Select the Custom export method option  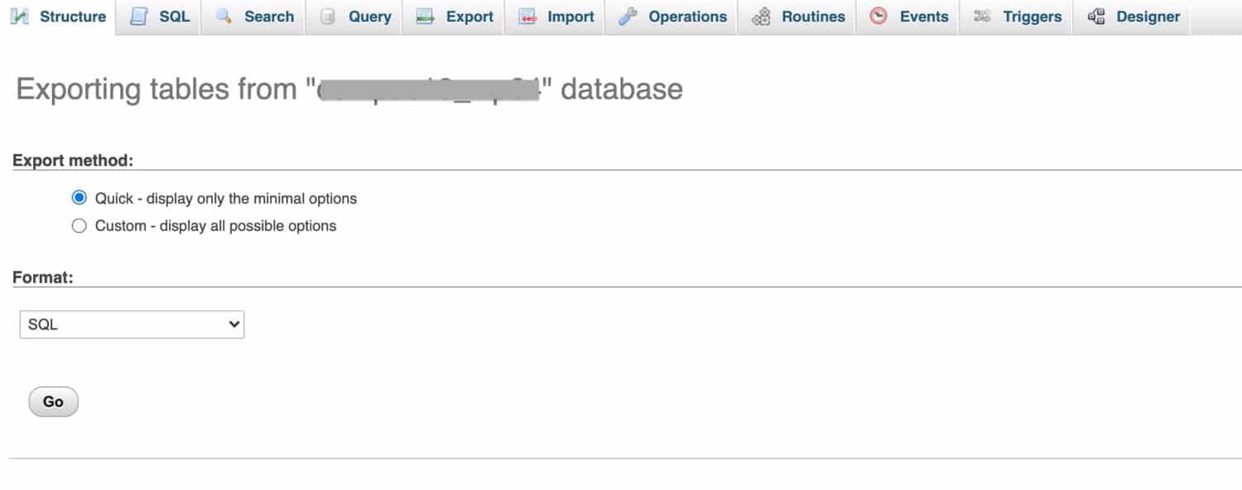pos(79,225)
